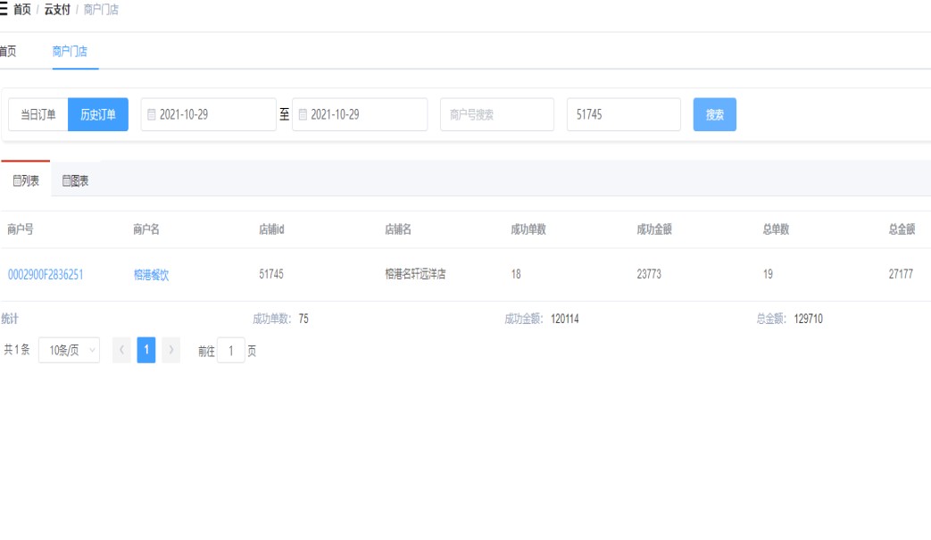Click the previous page arrow
931x540 pixels.
121,350
